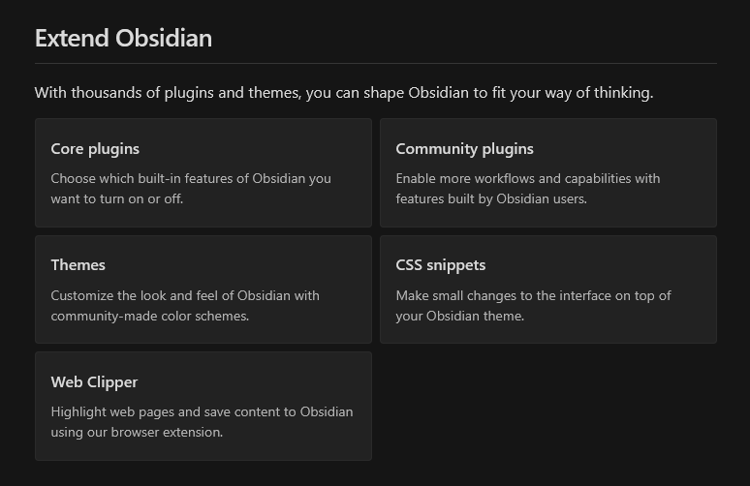Click the divider line under Extend Obsidian heading

[x=375, y=64]
